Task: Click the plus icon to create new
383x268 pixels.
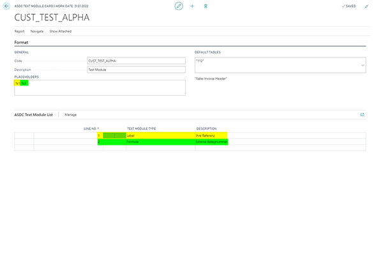Action: 192,6
